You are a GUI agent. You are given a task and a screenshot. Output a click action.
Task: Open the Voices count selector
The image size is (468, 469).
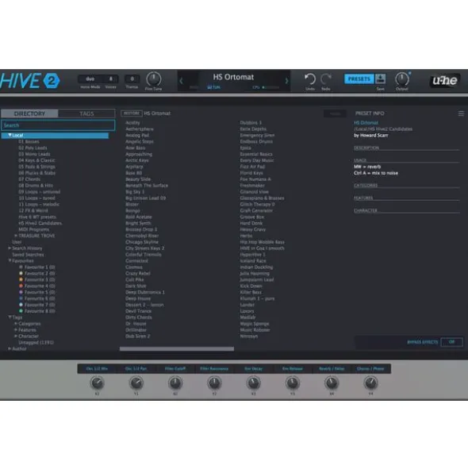click(110, 79)
